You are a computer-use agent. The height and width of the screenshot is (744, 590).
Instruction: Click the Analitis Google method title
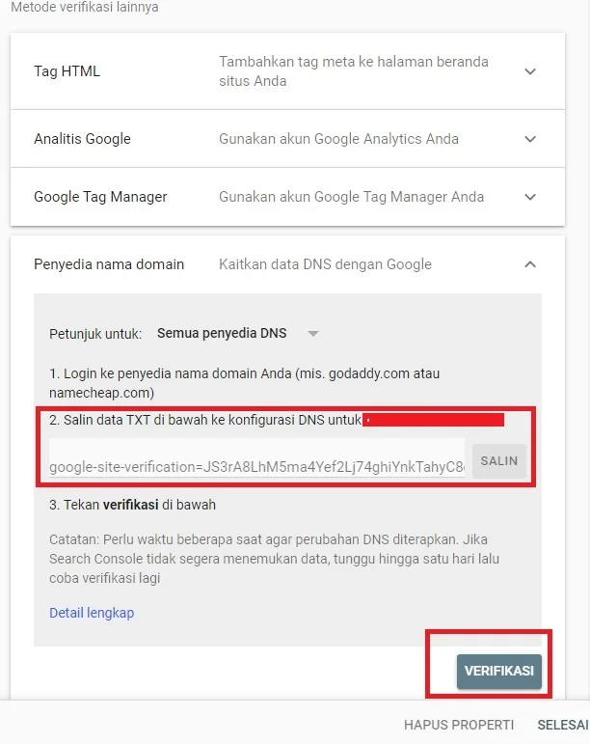click(82, 139)
